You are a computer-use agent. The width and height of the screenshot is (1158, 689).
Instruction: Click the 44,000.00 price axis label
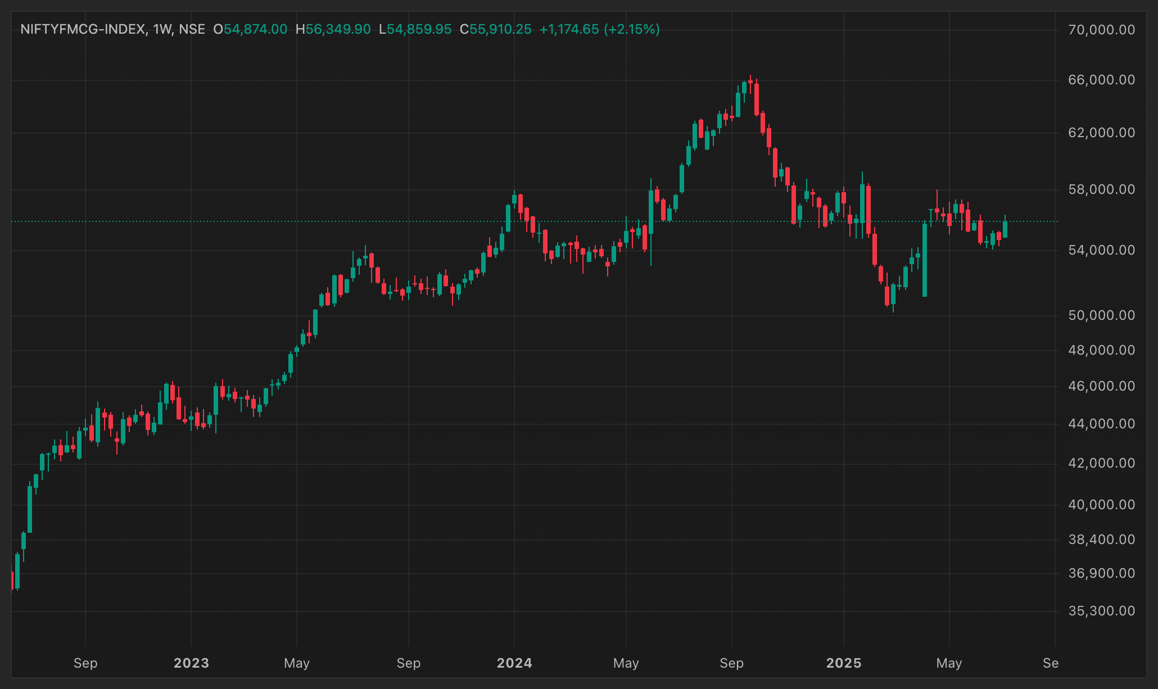pyautogui.click(x=1102, y=424)
